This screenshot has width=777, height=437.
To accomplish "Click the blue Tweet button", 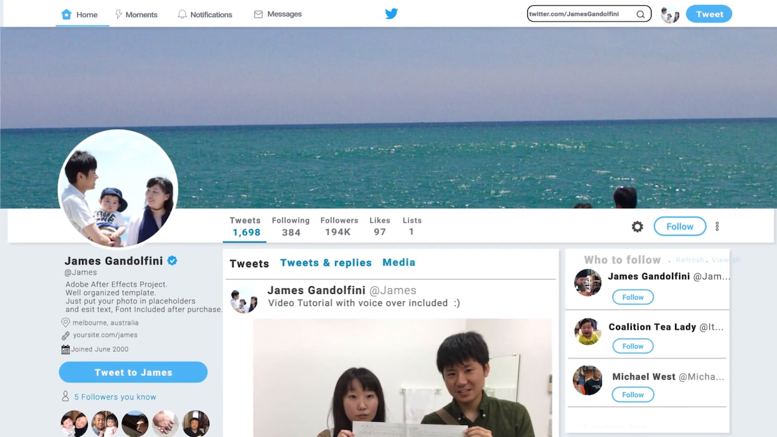I will click(709, 14).
